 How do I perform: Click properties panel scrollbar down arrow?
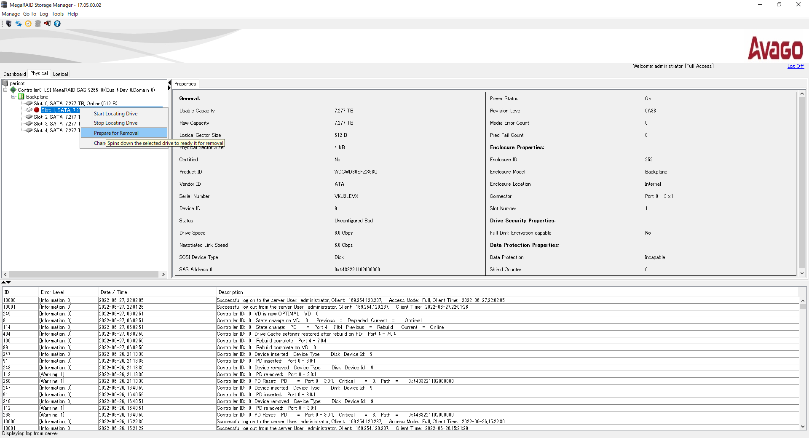[x=802, y=273]
